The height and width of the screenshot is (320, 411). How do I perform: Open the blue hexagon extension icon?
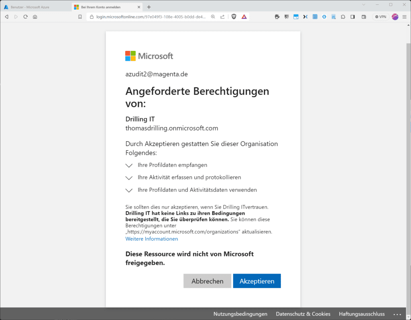(x=324, y=17)
